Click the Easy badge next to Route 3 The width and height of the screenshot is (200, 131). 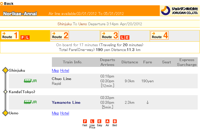[127, 38]
